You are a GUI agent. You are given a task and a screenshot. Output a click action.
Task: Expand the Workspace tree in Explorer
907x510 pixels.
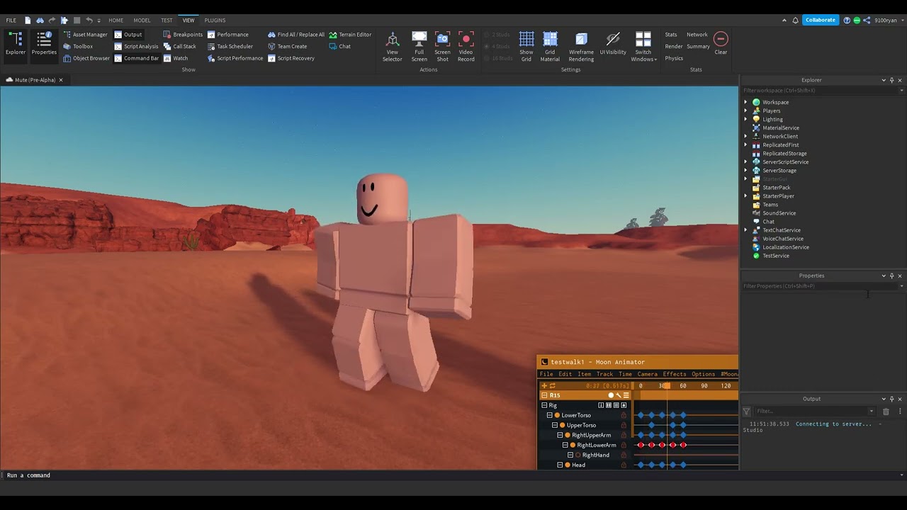[x=745, y=102]
